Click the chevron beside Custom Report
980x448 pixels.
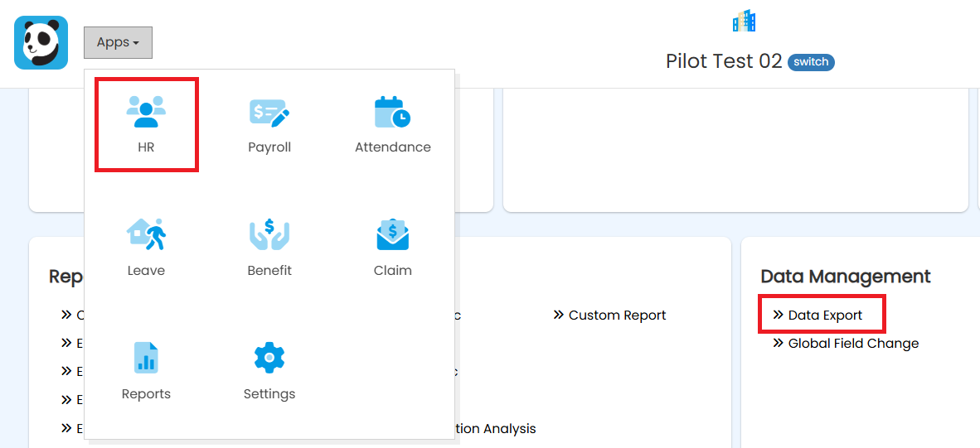559,316
